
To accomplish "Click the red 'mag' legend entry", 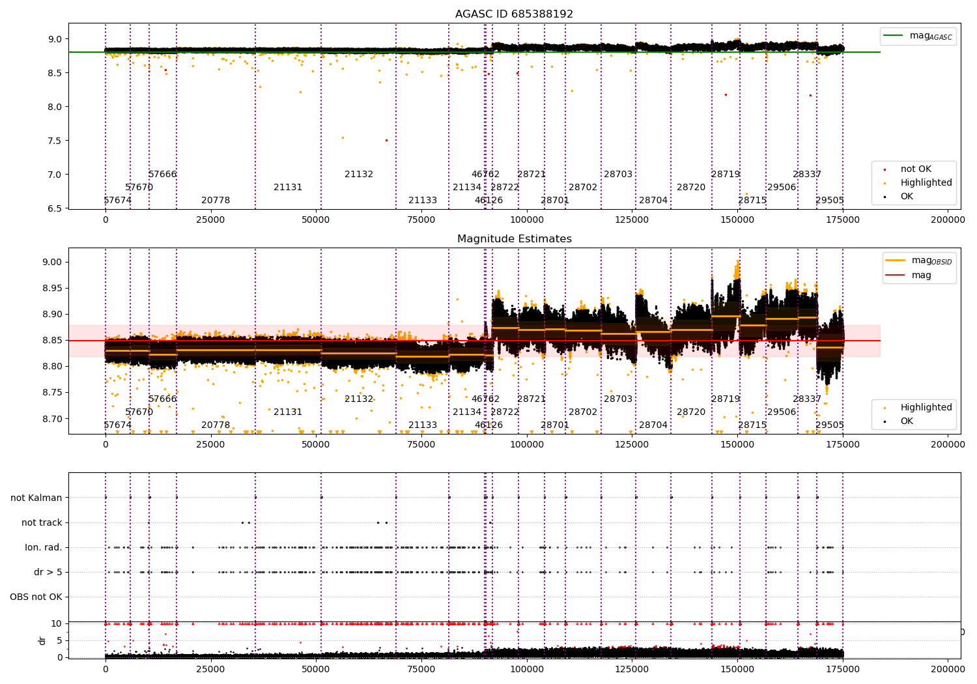I will click(908, 276).
